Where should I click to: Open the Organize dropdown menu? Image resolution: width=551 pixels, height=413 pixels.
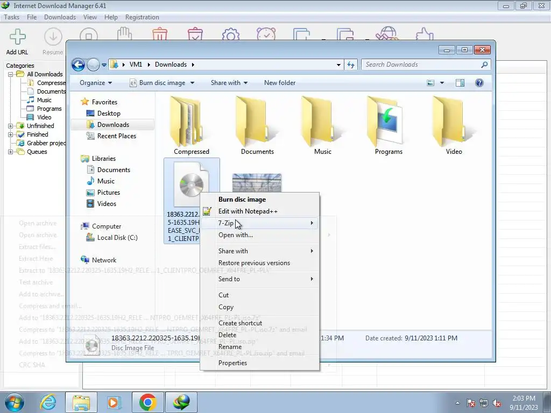[96, 83]
